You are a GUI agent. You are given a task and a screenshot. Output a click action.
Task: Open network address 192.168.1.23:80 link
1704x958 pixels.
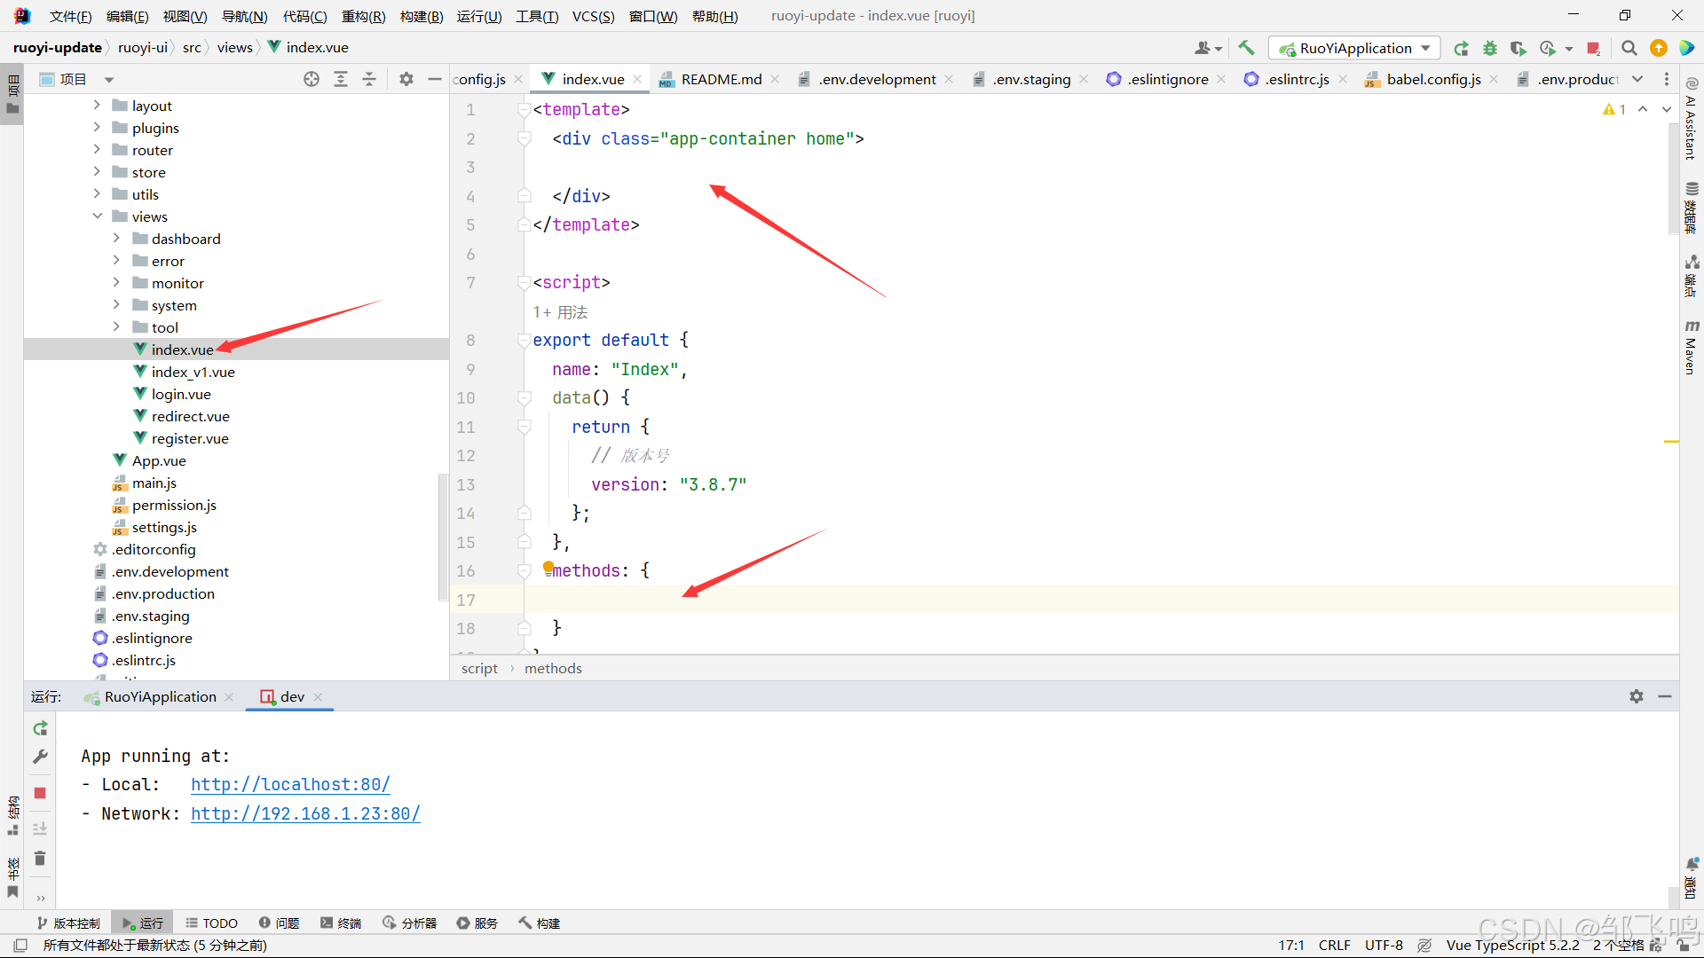point(305,813)
